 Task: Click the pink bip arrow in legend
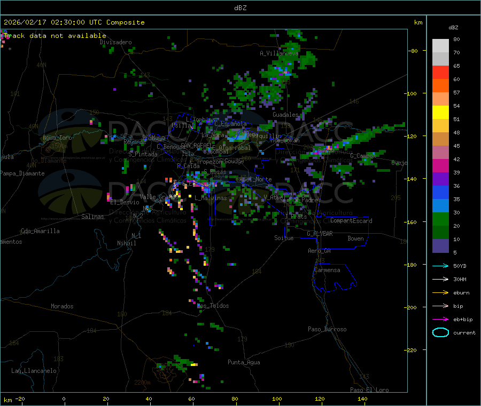440,306
